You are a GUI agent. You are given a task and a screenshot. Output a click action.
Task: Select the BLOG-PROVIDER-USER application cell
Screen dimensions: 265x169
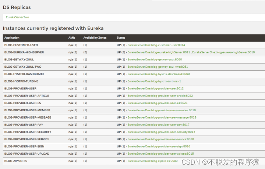coord(20,89)
